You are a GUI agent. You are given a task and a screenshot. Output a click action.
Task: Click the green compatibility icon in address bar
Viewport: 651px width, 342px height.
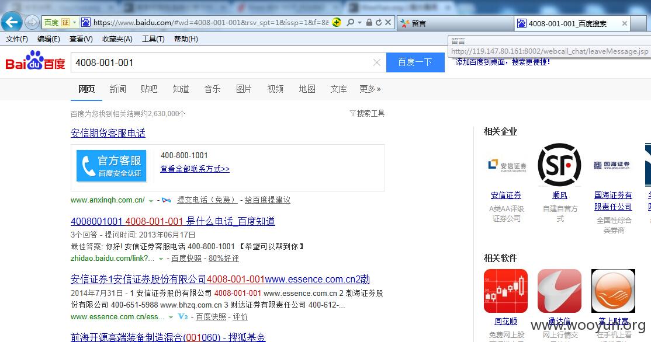[337, 22]
